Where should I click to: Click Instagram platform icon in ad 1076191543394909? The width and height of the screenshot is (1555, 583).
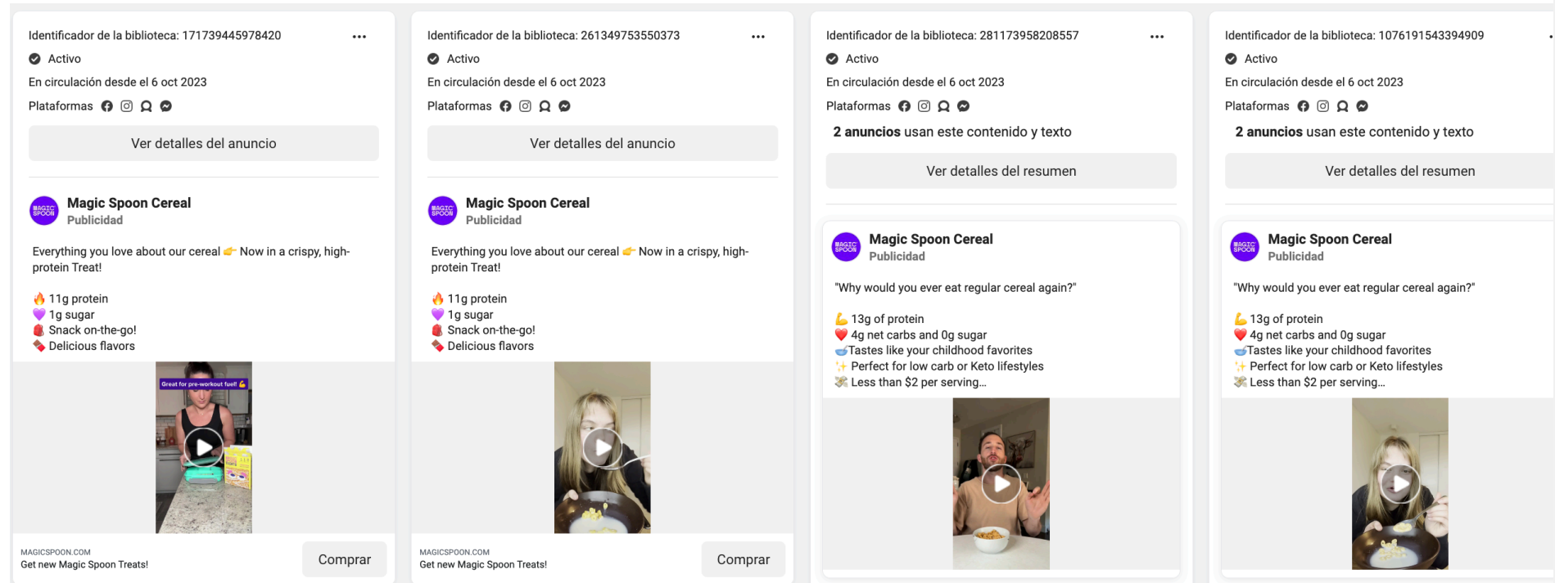pos(1323,106)
